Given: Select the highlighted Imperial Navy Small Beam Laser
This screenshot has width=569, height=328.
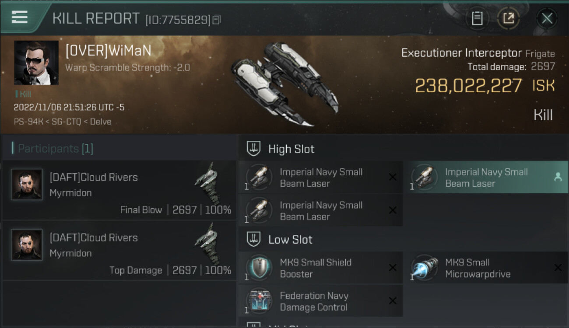Looking at the screenshot, I should (485, 178).
